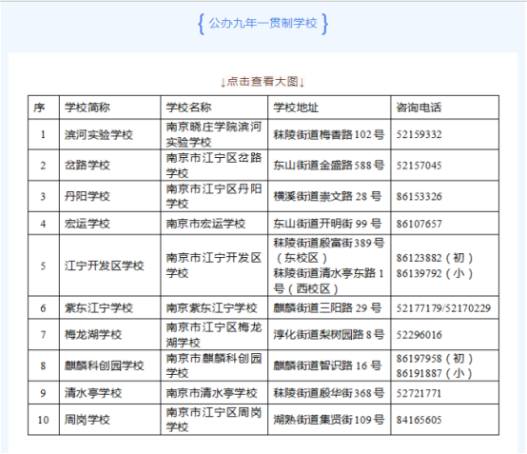The height and width of the screenshot is (454, 527).
Task: Click phone number 86153326
Action: click(x=420, y=196)
